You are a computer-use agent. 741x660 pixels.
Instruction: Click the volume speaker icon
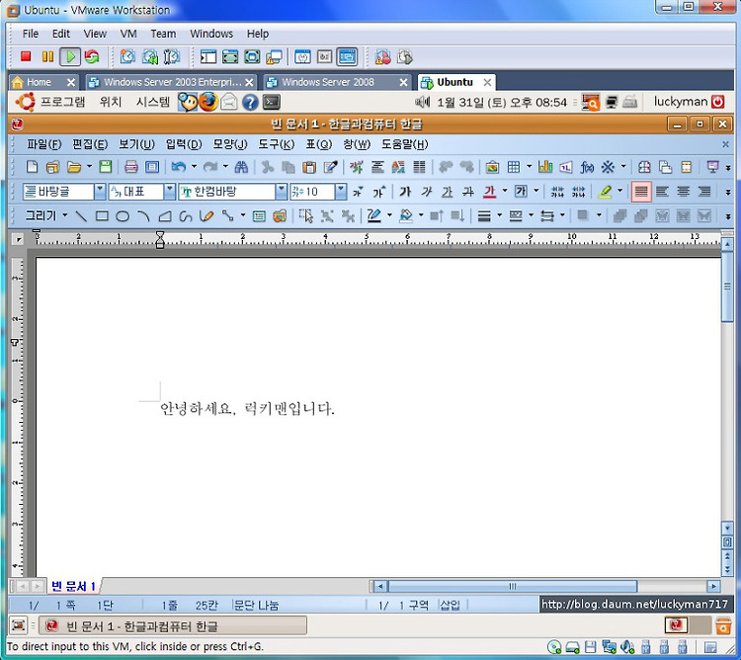pos(422,102)
